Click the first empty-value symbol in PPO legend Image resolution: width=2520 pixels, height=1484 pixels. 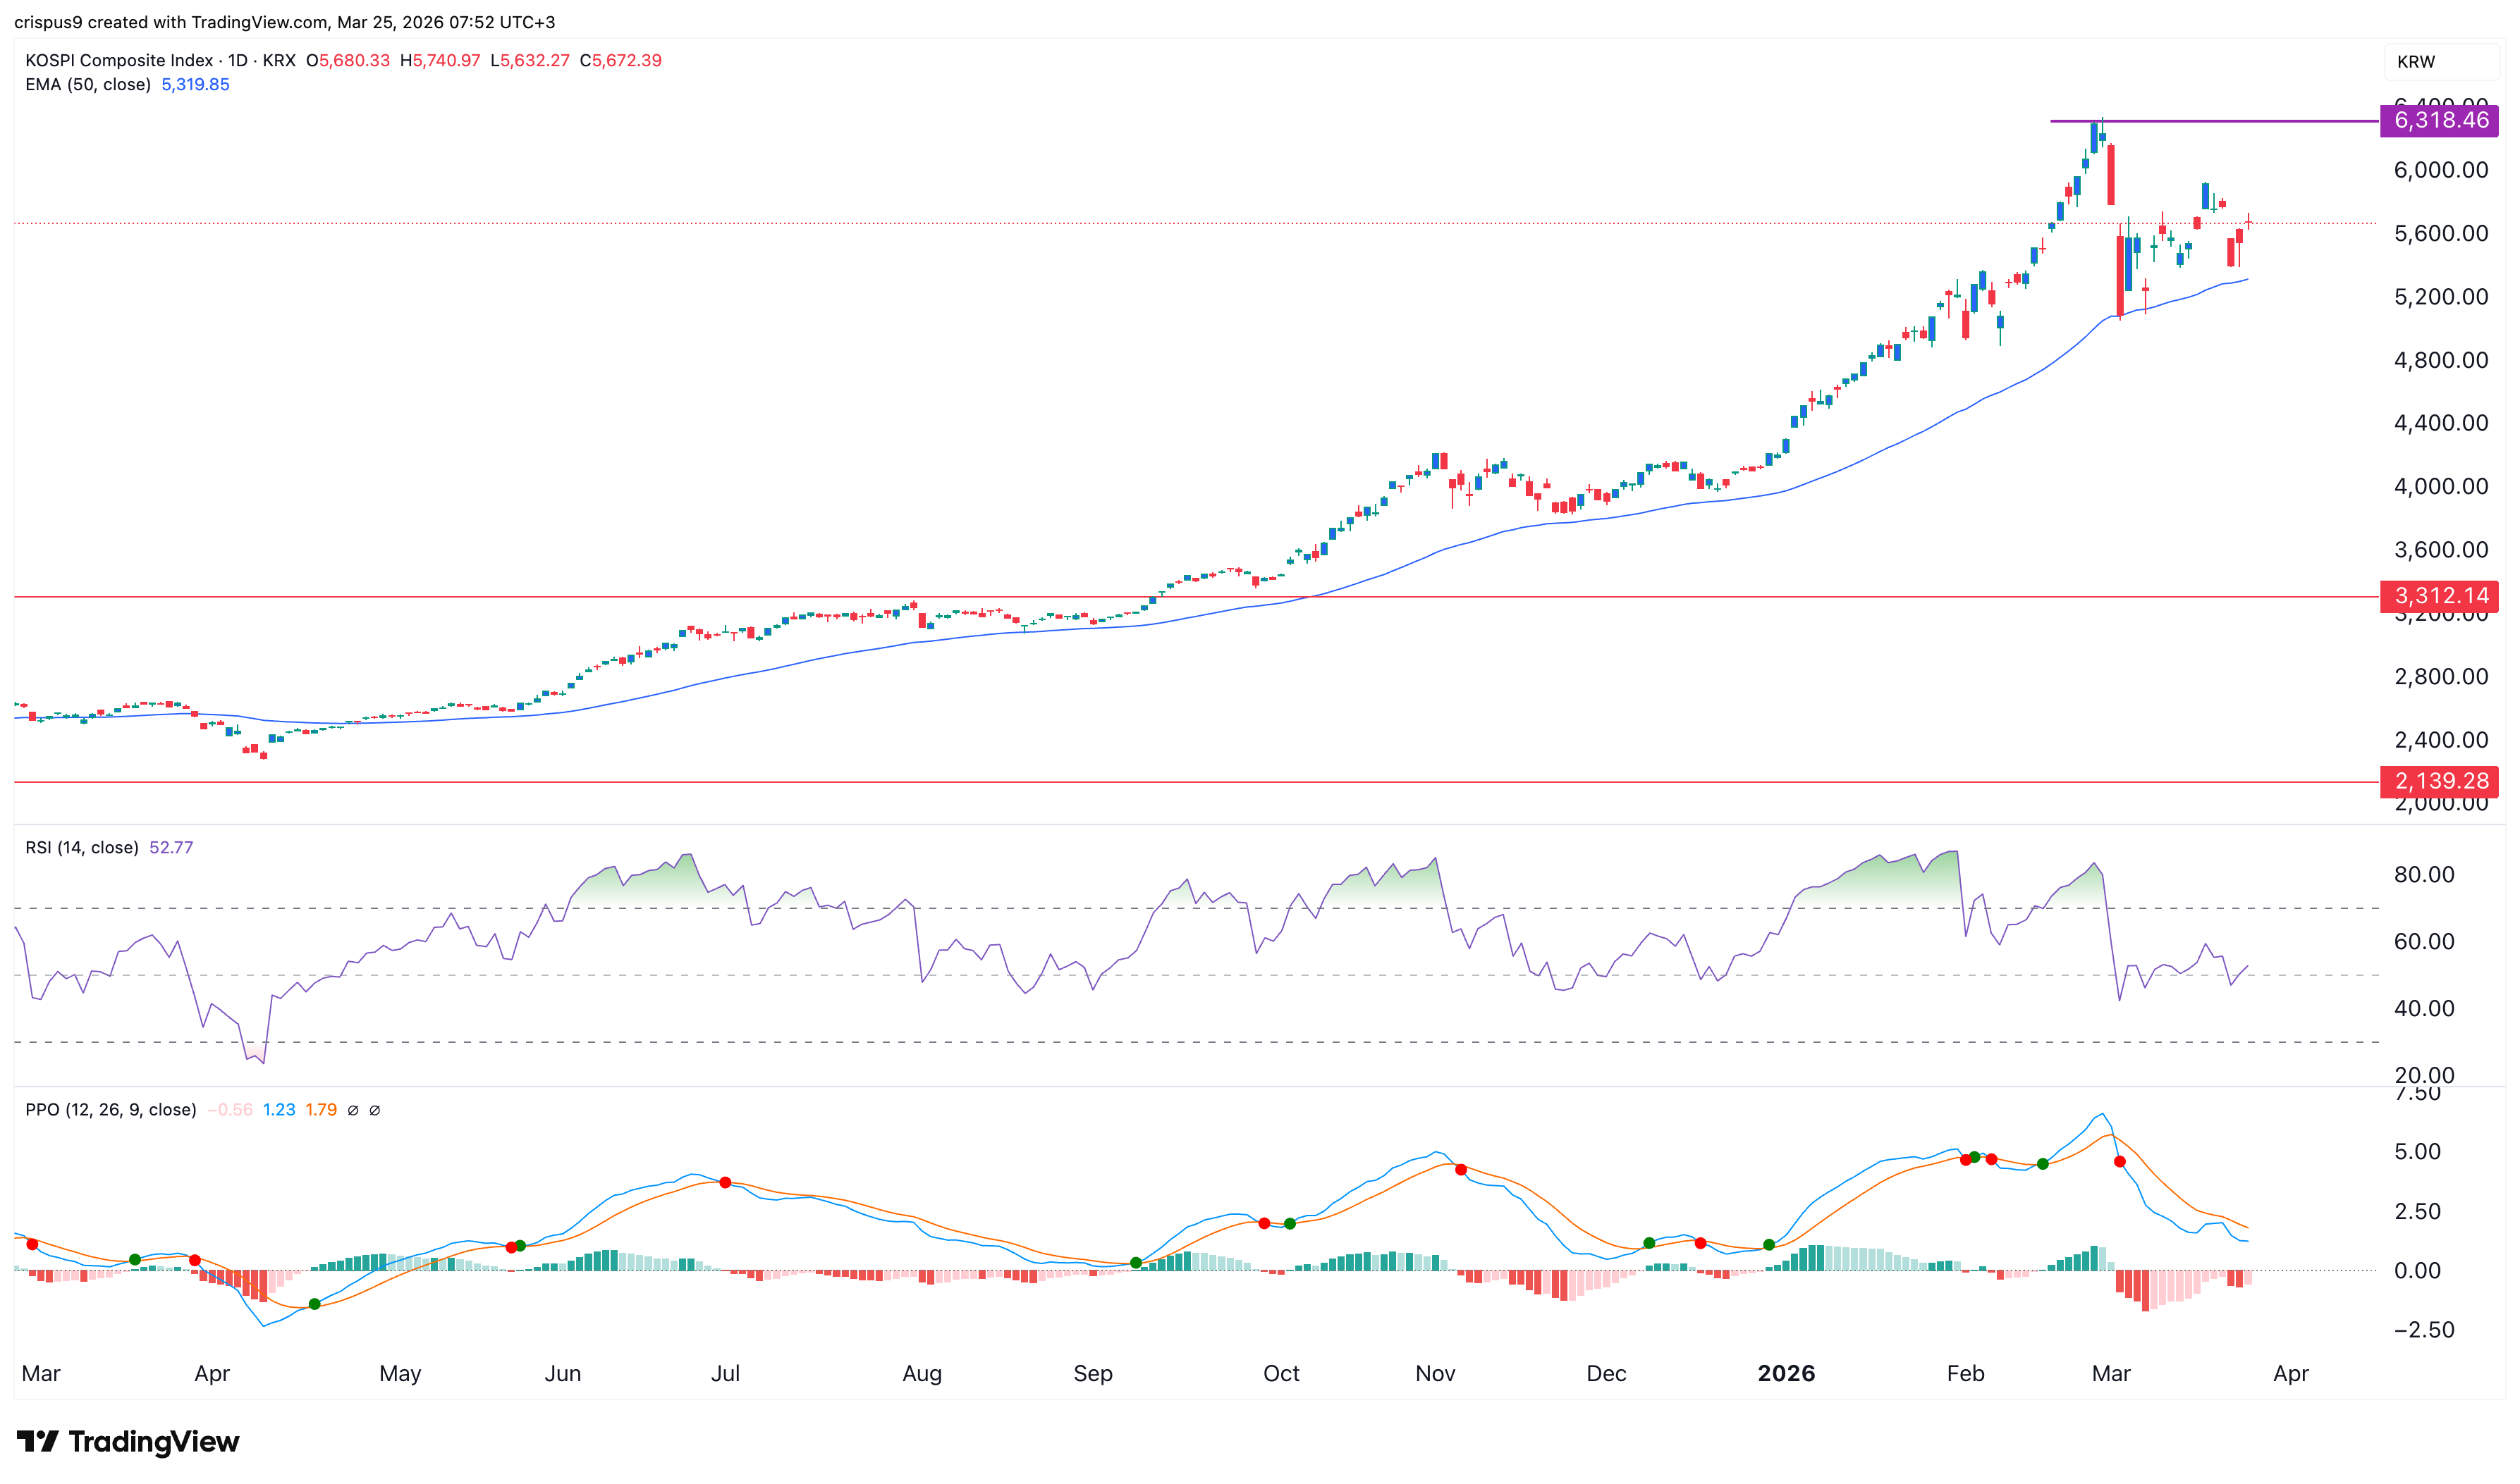(x=352, y=1110)
